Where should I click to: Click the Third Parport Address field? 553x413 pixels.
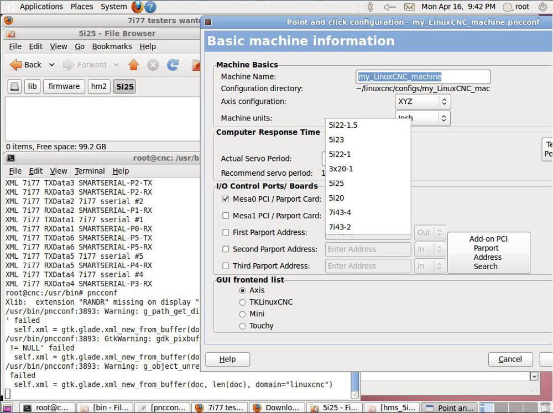click(368, 266)
